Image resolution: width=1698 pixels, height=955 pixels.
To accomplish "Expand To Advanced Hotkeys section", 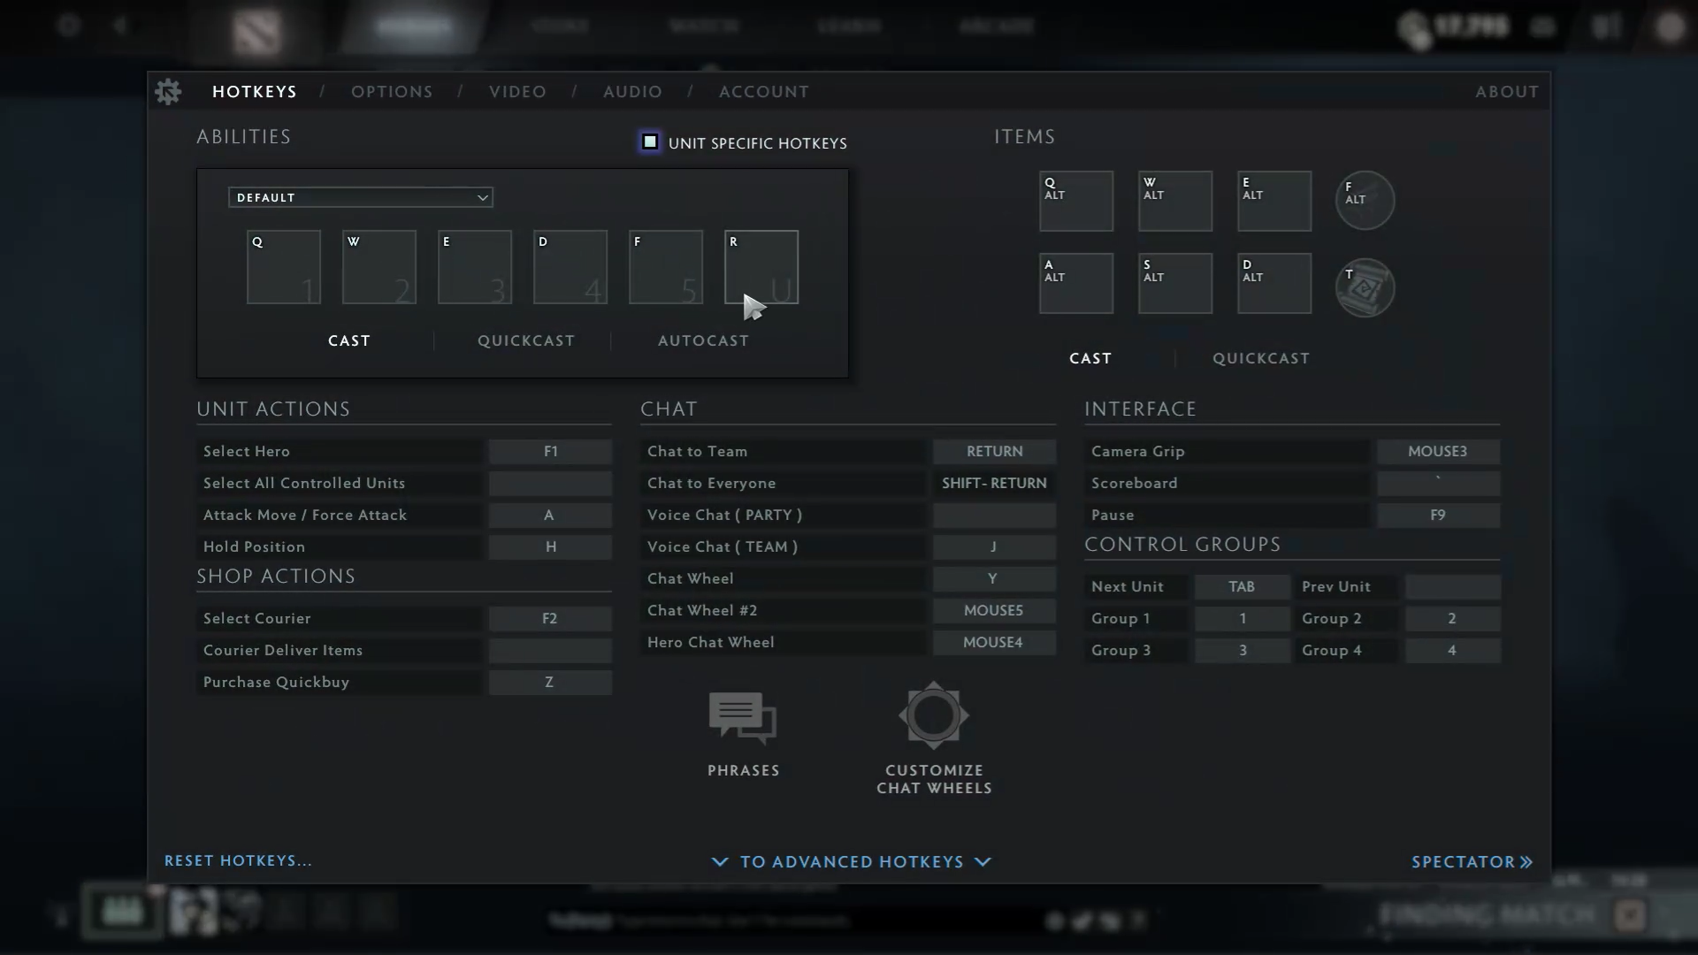I will coord(851,861).
